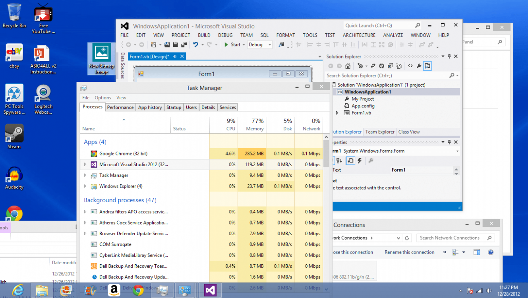Undo last action in Visual Studio
This screenshot has height=298, width=528.
point(195,45)
